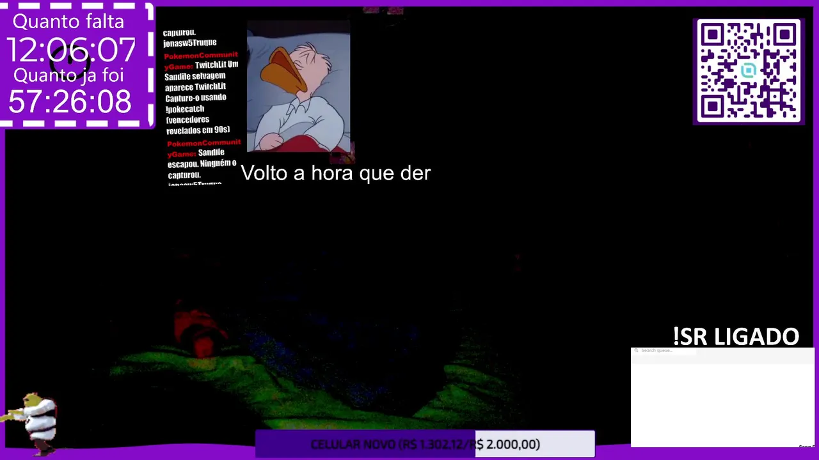
Task: Click the 'jonasw5Truque' chat username
Action: click(x=190, y=43)
